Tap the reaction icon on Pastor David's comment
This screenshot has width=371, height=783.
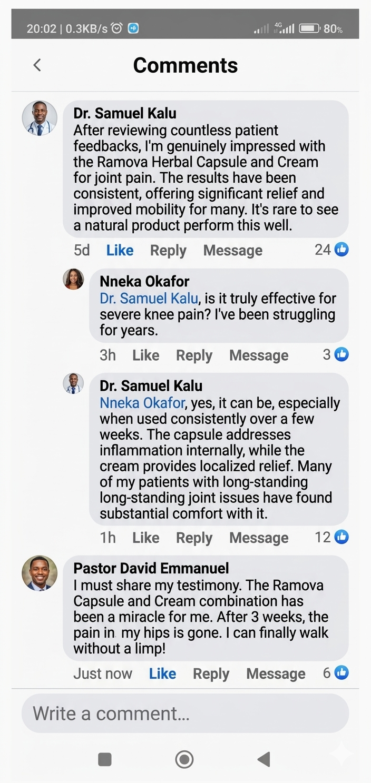pos(341,672)
